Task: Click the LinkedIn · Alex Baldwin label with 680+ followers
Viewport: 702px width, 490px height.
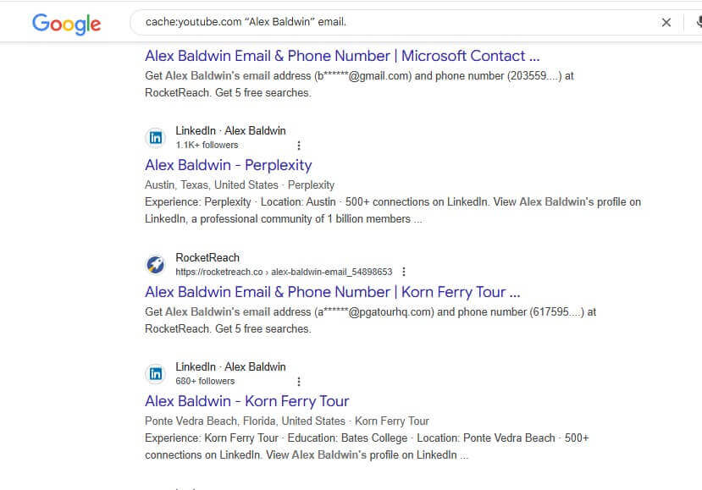Action: [x=230, y=367]
